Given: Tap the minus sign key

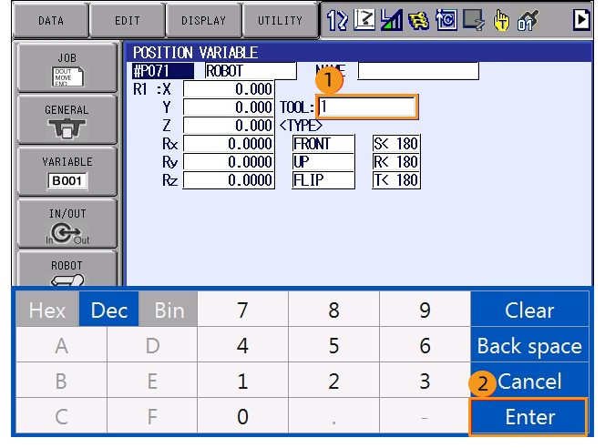Looking at the screenshot, I should [x=425, y=415].
